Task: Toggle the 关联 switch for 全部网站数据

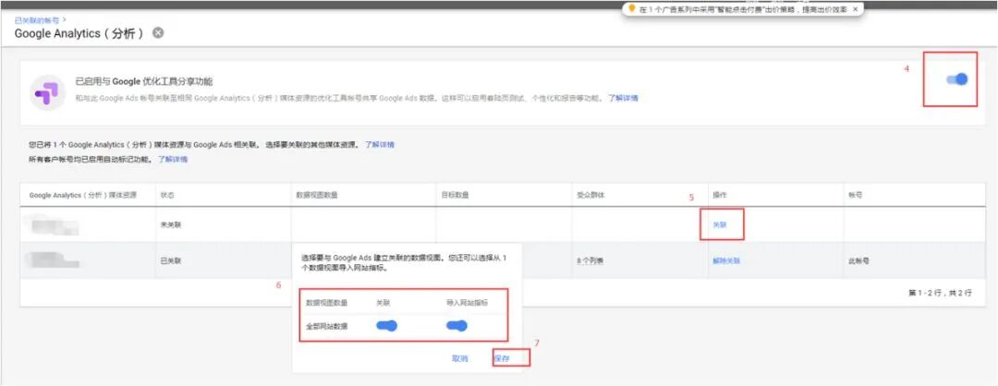Action: point(386,326)
